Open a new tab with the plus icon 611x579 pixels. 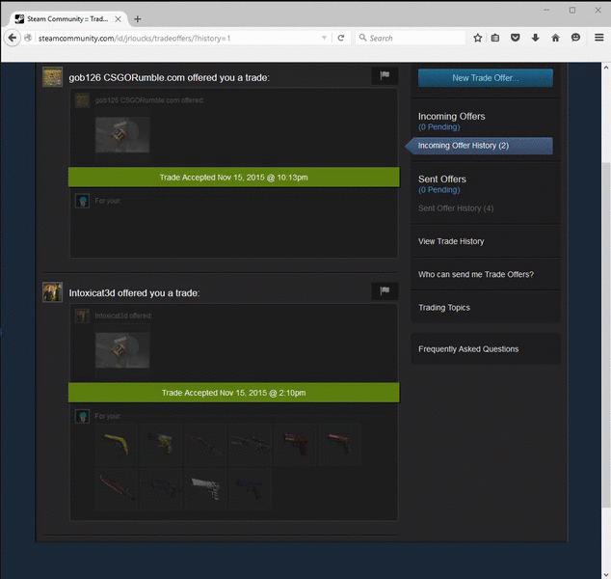click(138, 18)
